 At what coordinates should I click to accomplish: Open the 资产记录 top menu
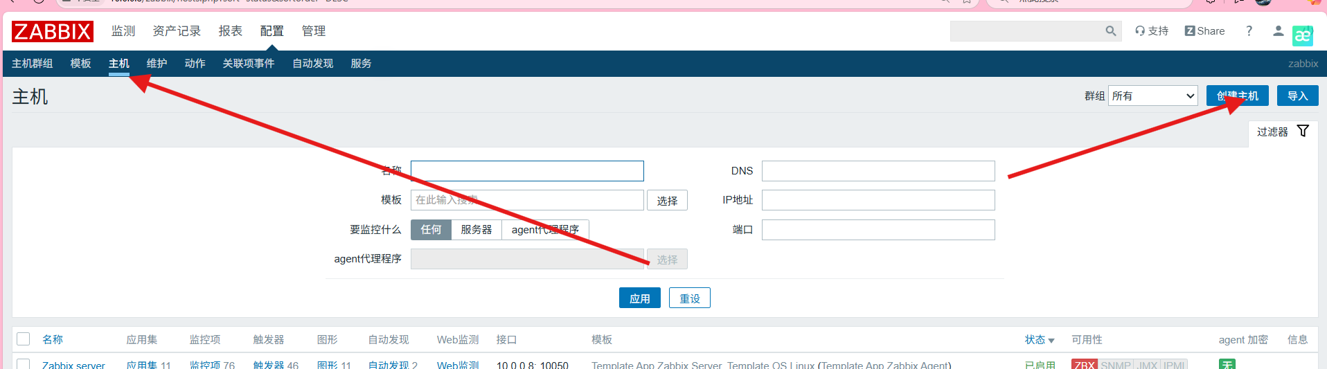tap(177, 31)
